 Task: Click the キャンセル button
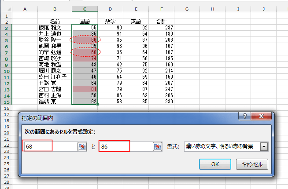(x=252, y=164)
